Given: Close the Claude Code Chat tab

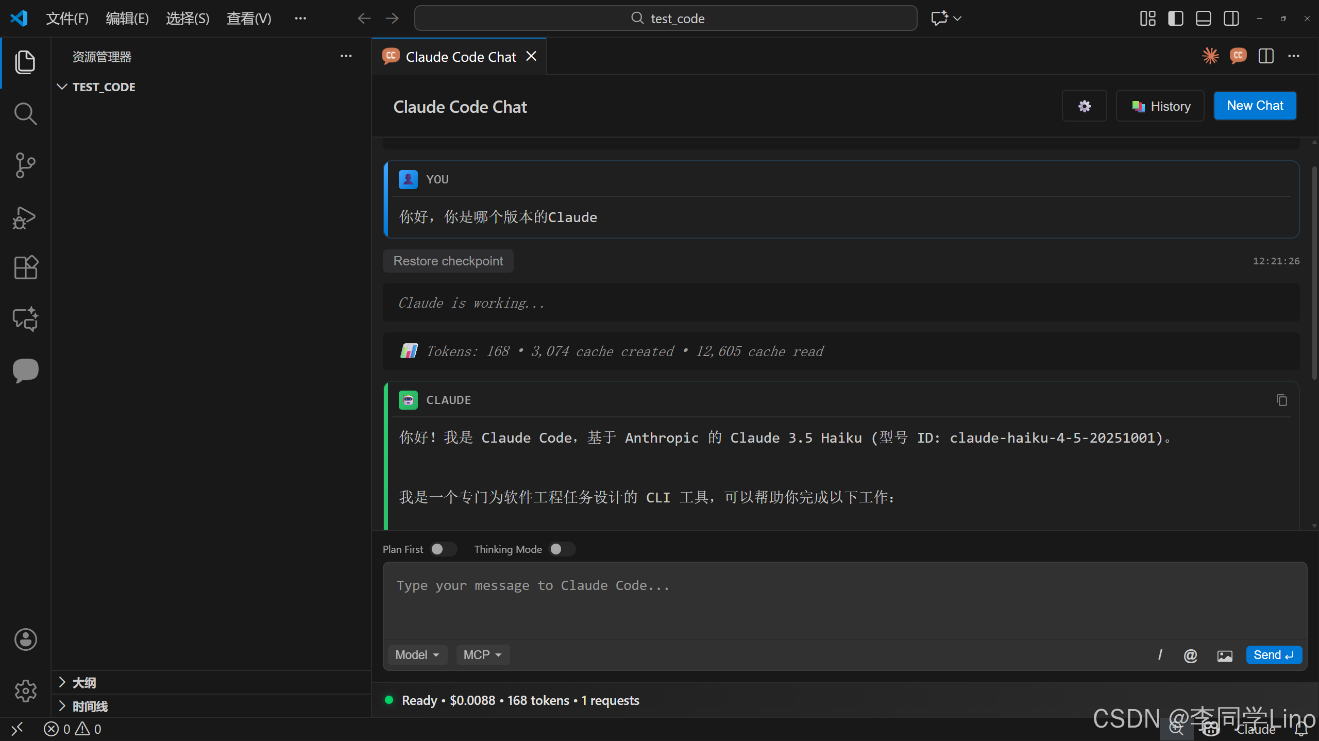Looking at the screenshot, I should point(531,56).
